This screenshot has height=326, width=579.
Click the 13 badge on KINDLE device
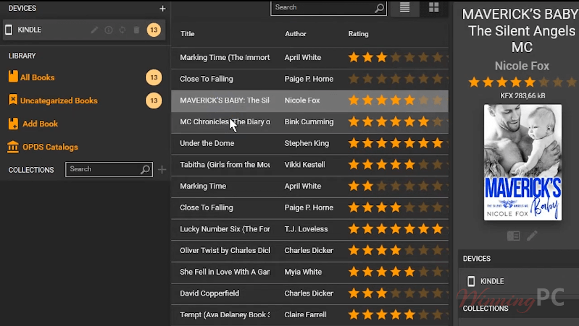coord(154,30)
